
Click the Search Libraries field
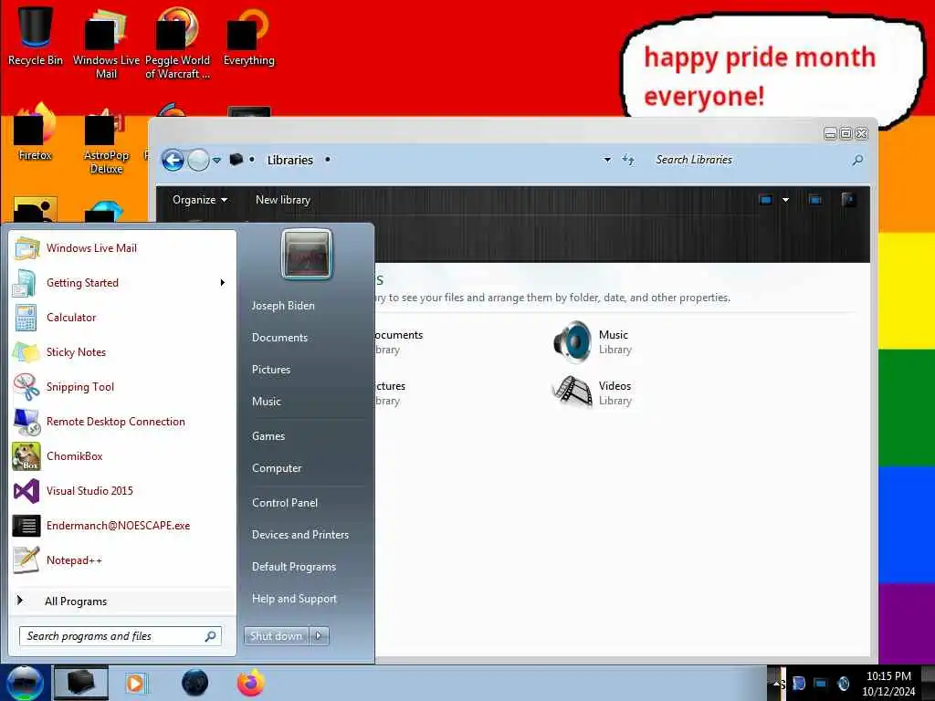coord(751,160)
